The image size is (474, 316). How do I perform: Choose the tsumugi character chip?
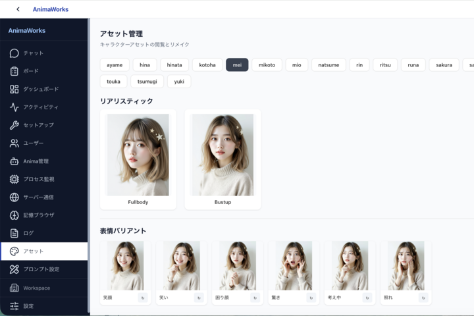click(x=147, y=82)
